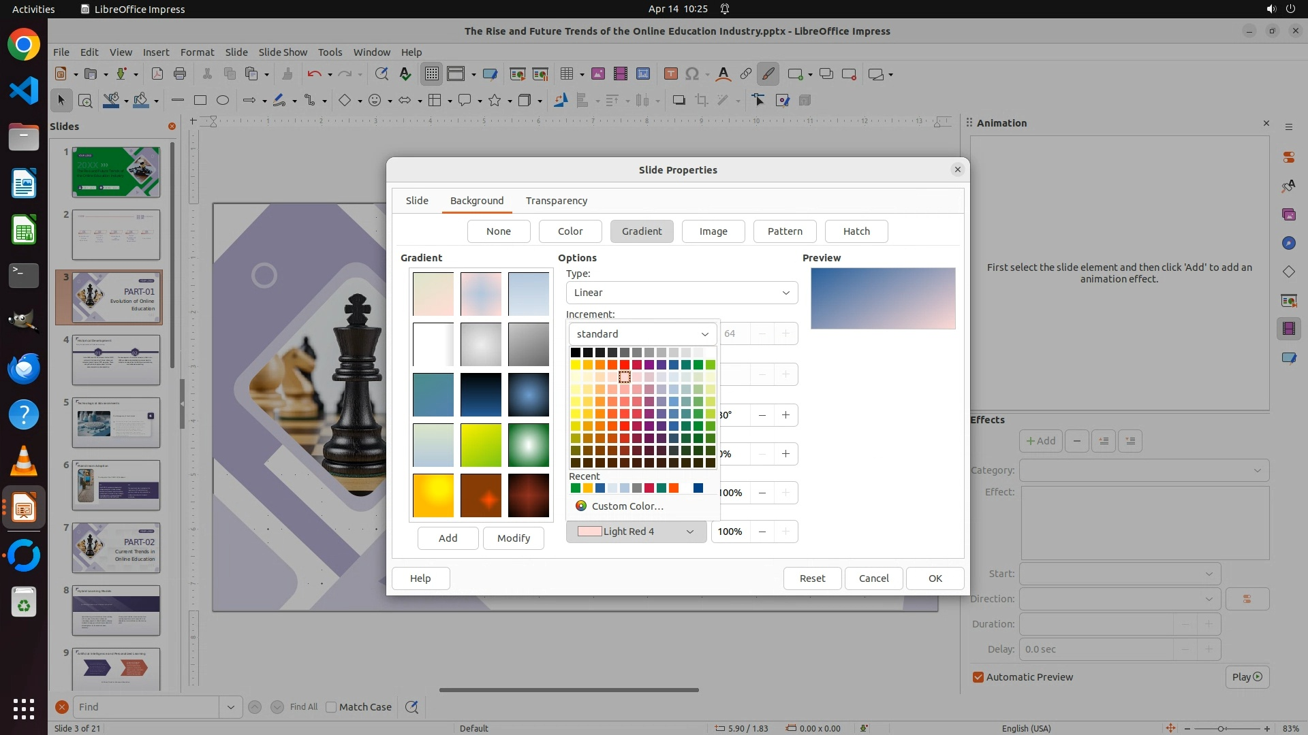Open the Export as PDF icon
Viewport: 1308px width, 735px height.
click(x=157, y=74)
